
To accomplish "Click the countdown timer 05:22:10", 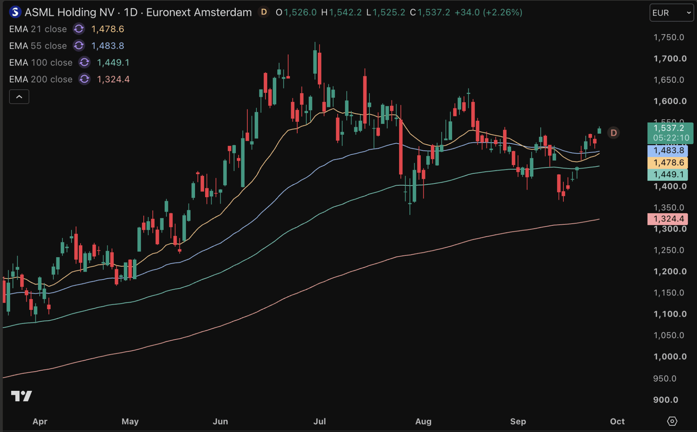I will coord(671,138).
